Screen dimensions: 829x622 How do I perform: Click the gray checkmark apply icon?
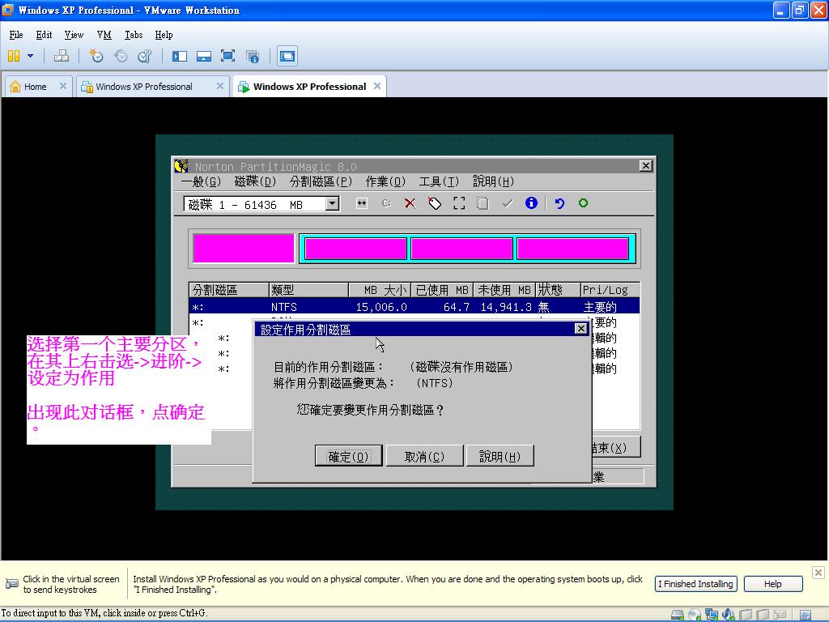508,203
